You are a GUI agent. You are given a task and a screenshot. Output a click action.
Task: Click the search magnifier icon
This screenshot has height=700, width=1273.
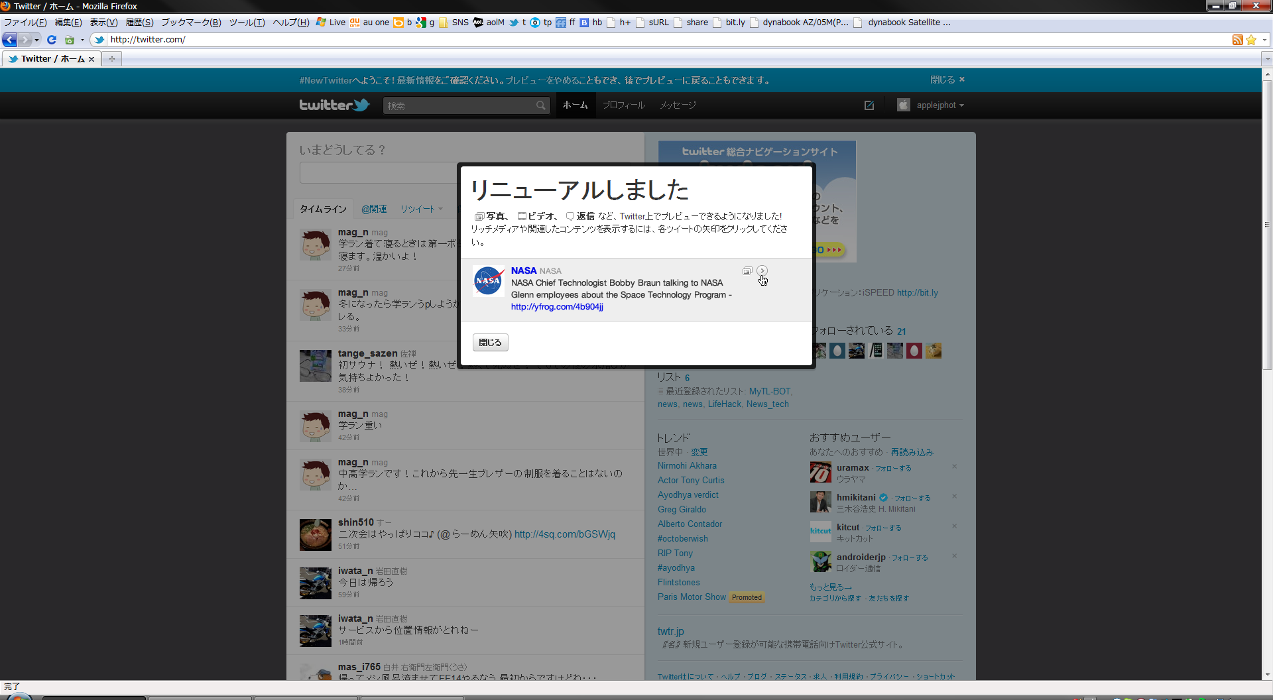[x=541, y=105]
